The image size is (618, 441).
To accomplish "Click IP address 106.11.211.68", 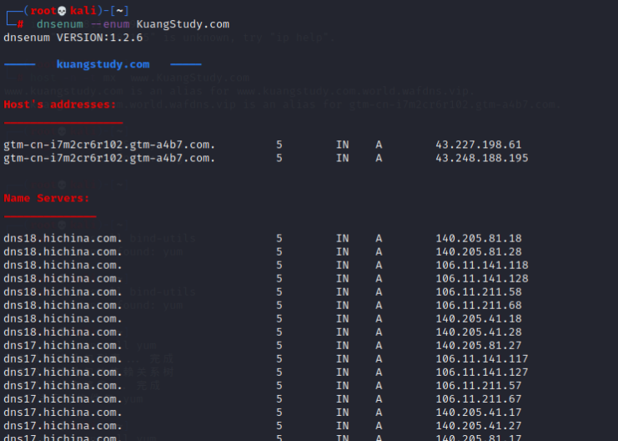I will 479,306.
